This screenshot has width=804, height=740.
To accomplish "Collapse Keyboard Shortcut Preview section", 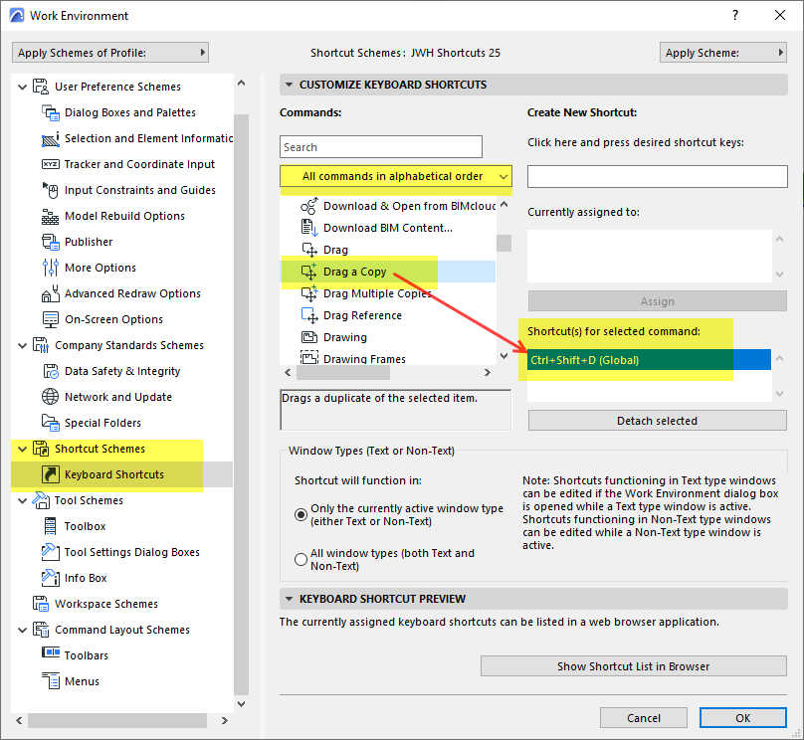I will click(x=290, y=599).
